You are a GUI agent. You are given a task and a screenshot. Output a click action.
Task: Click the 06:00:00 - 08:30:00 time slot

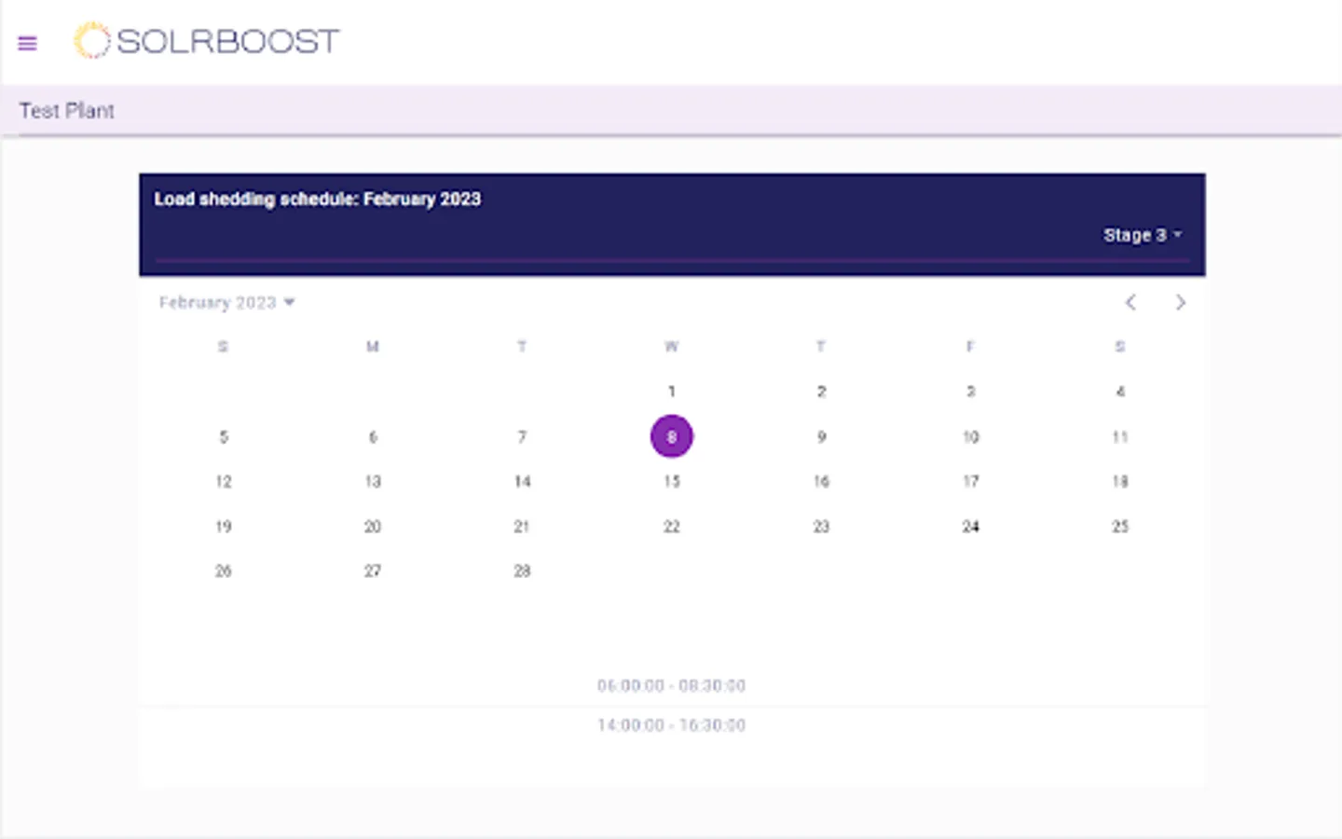click(671, 686)
